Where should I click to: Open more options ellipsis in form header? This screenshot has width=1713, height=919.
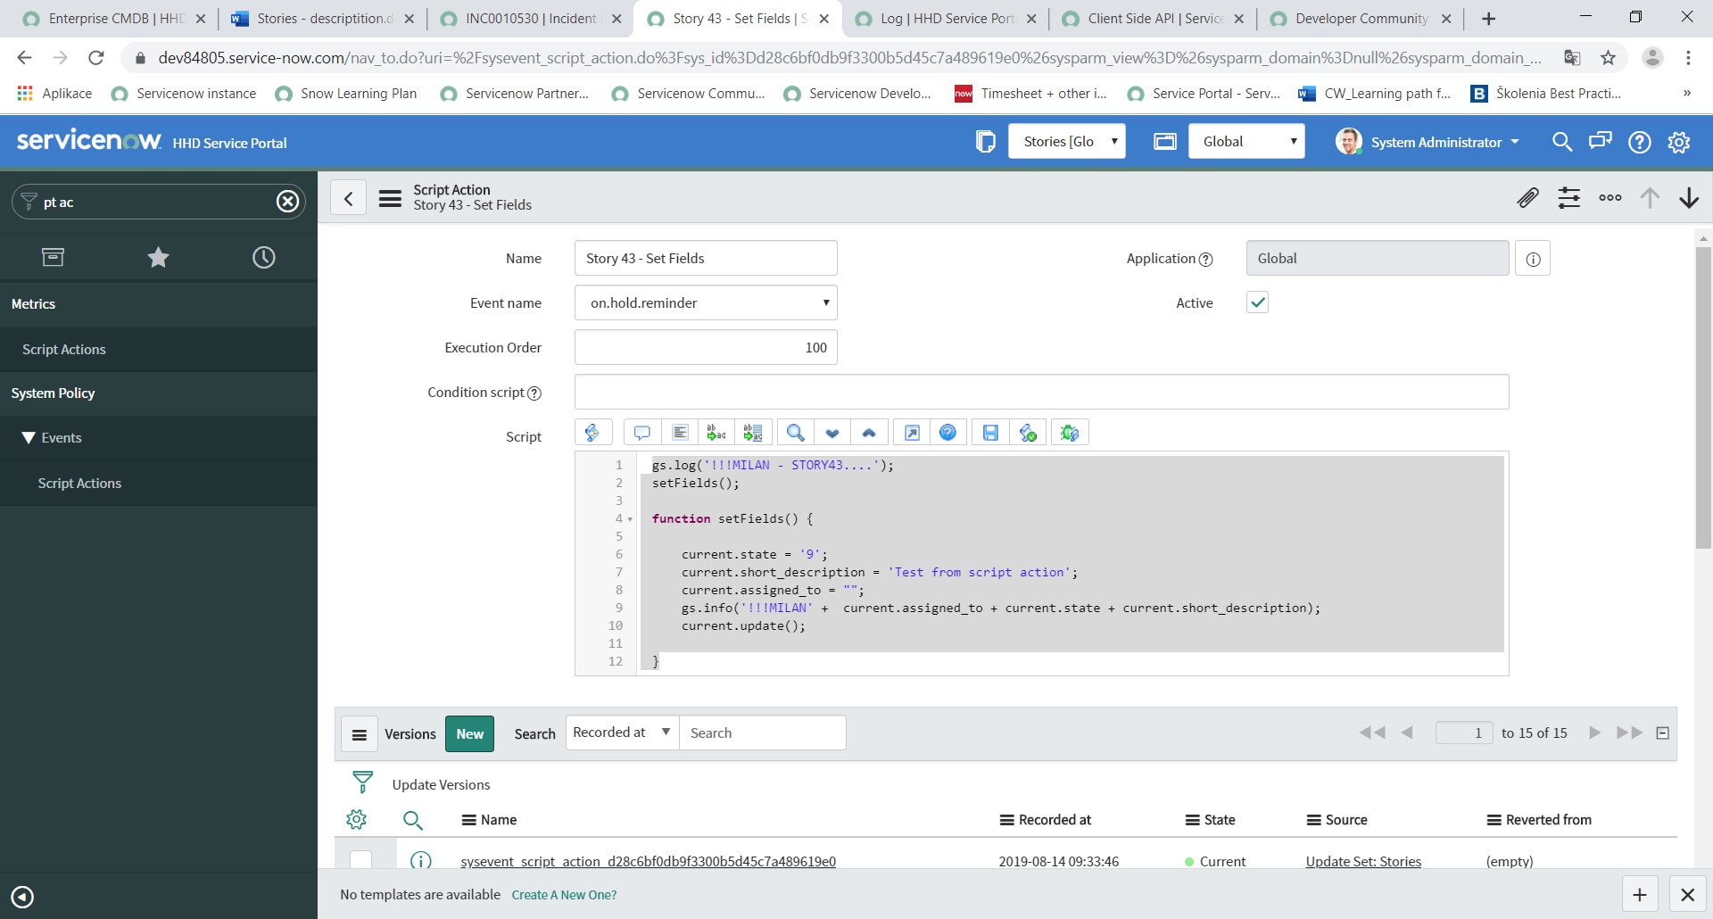click(x=1610, y=197)
